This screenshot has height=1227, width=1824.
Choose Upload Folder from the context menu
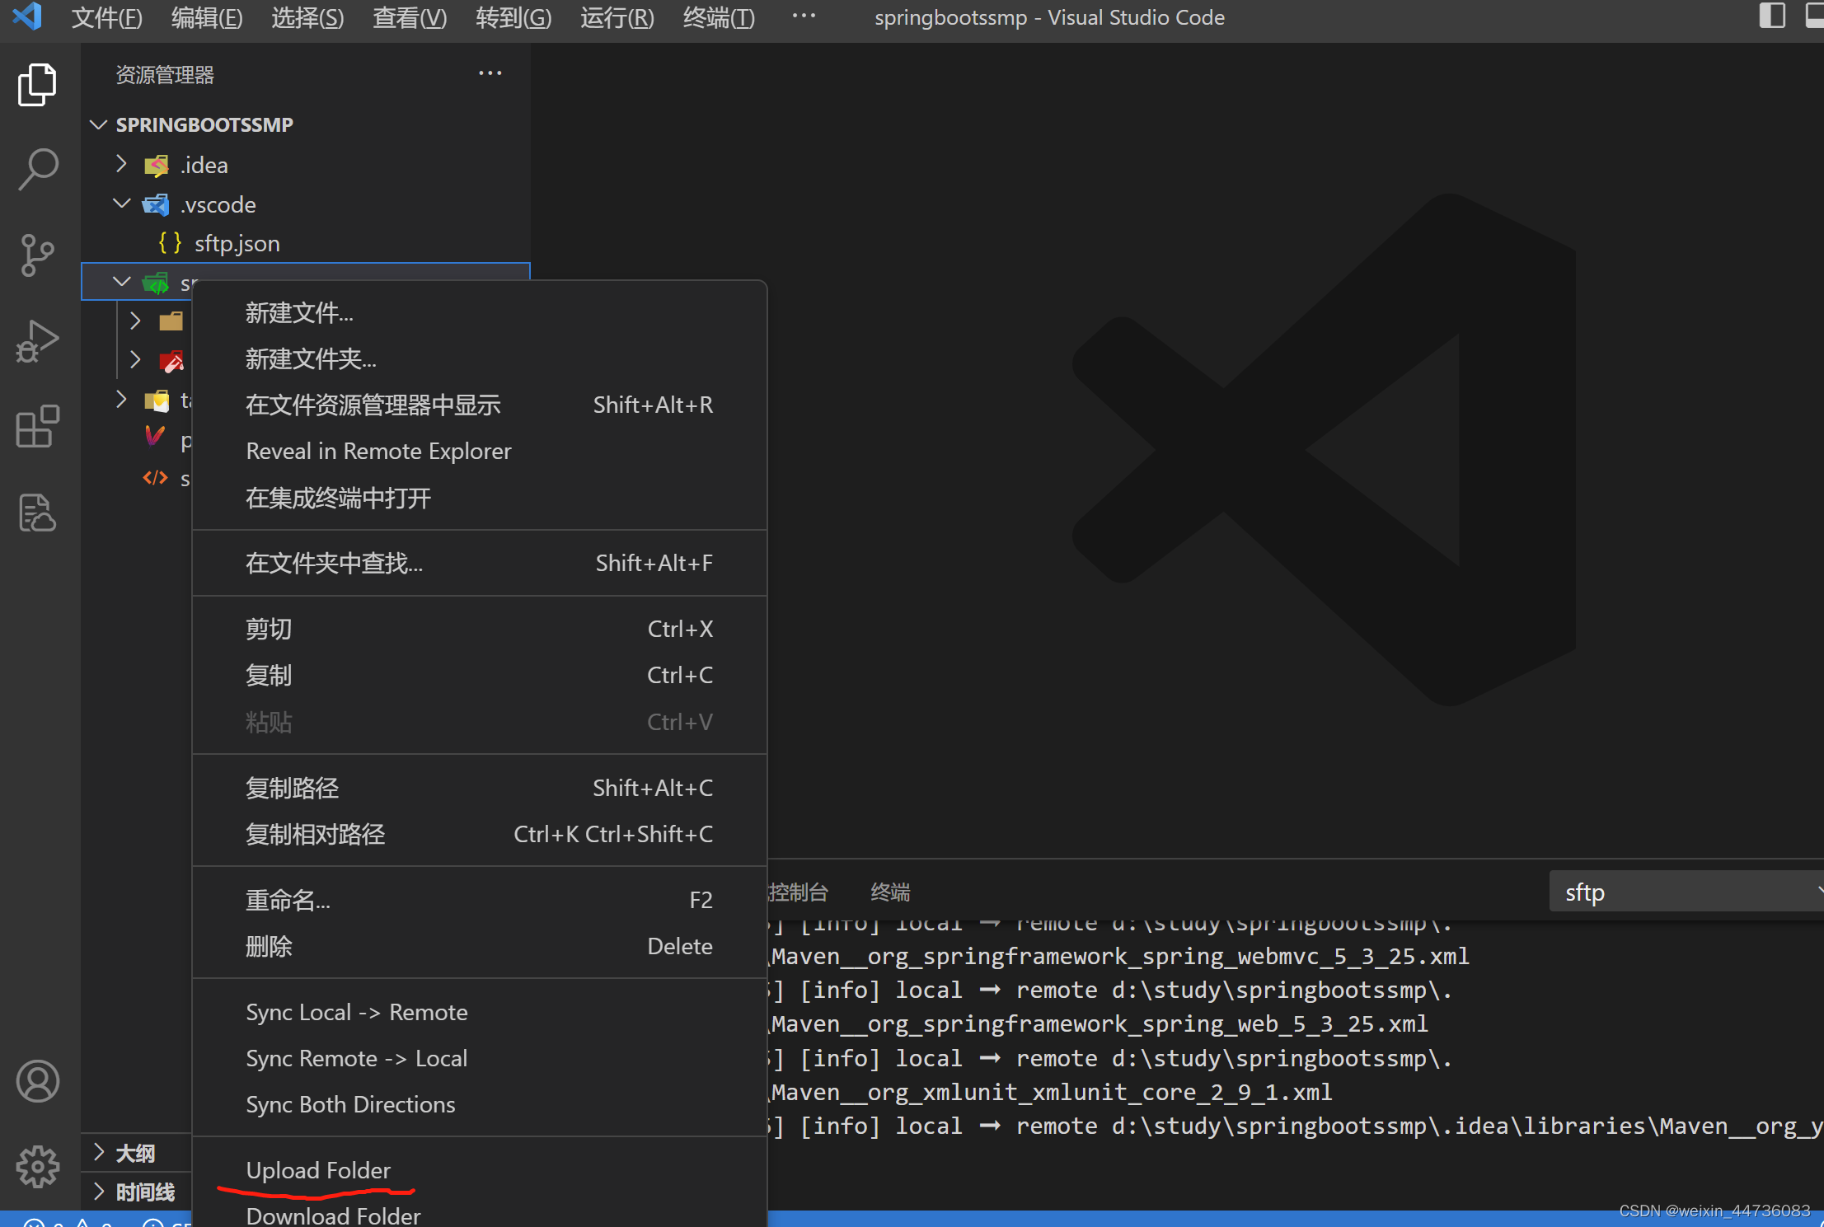(318, 1169)
